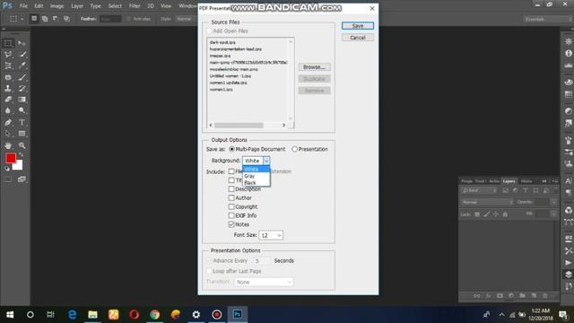Open the Edit menu
The image size is (574, 323).
pyautogui.click(x=39, y=6)
